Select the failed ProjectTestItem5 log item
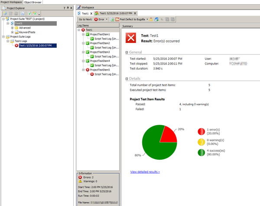Viewport: 260px width, 206px height. point(100,70)
